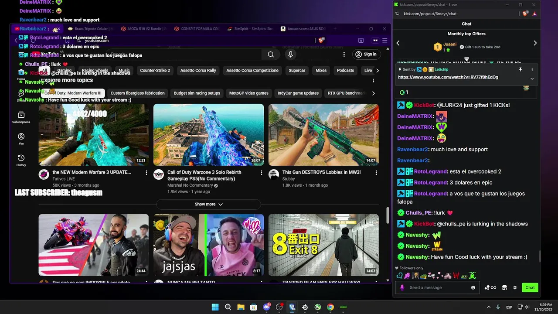Click Brave Shields icon in chat window
The width and height of the screenshot is (558, 314).
[x=526, y=14]
